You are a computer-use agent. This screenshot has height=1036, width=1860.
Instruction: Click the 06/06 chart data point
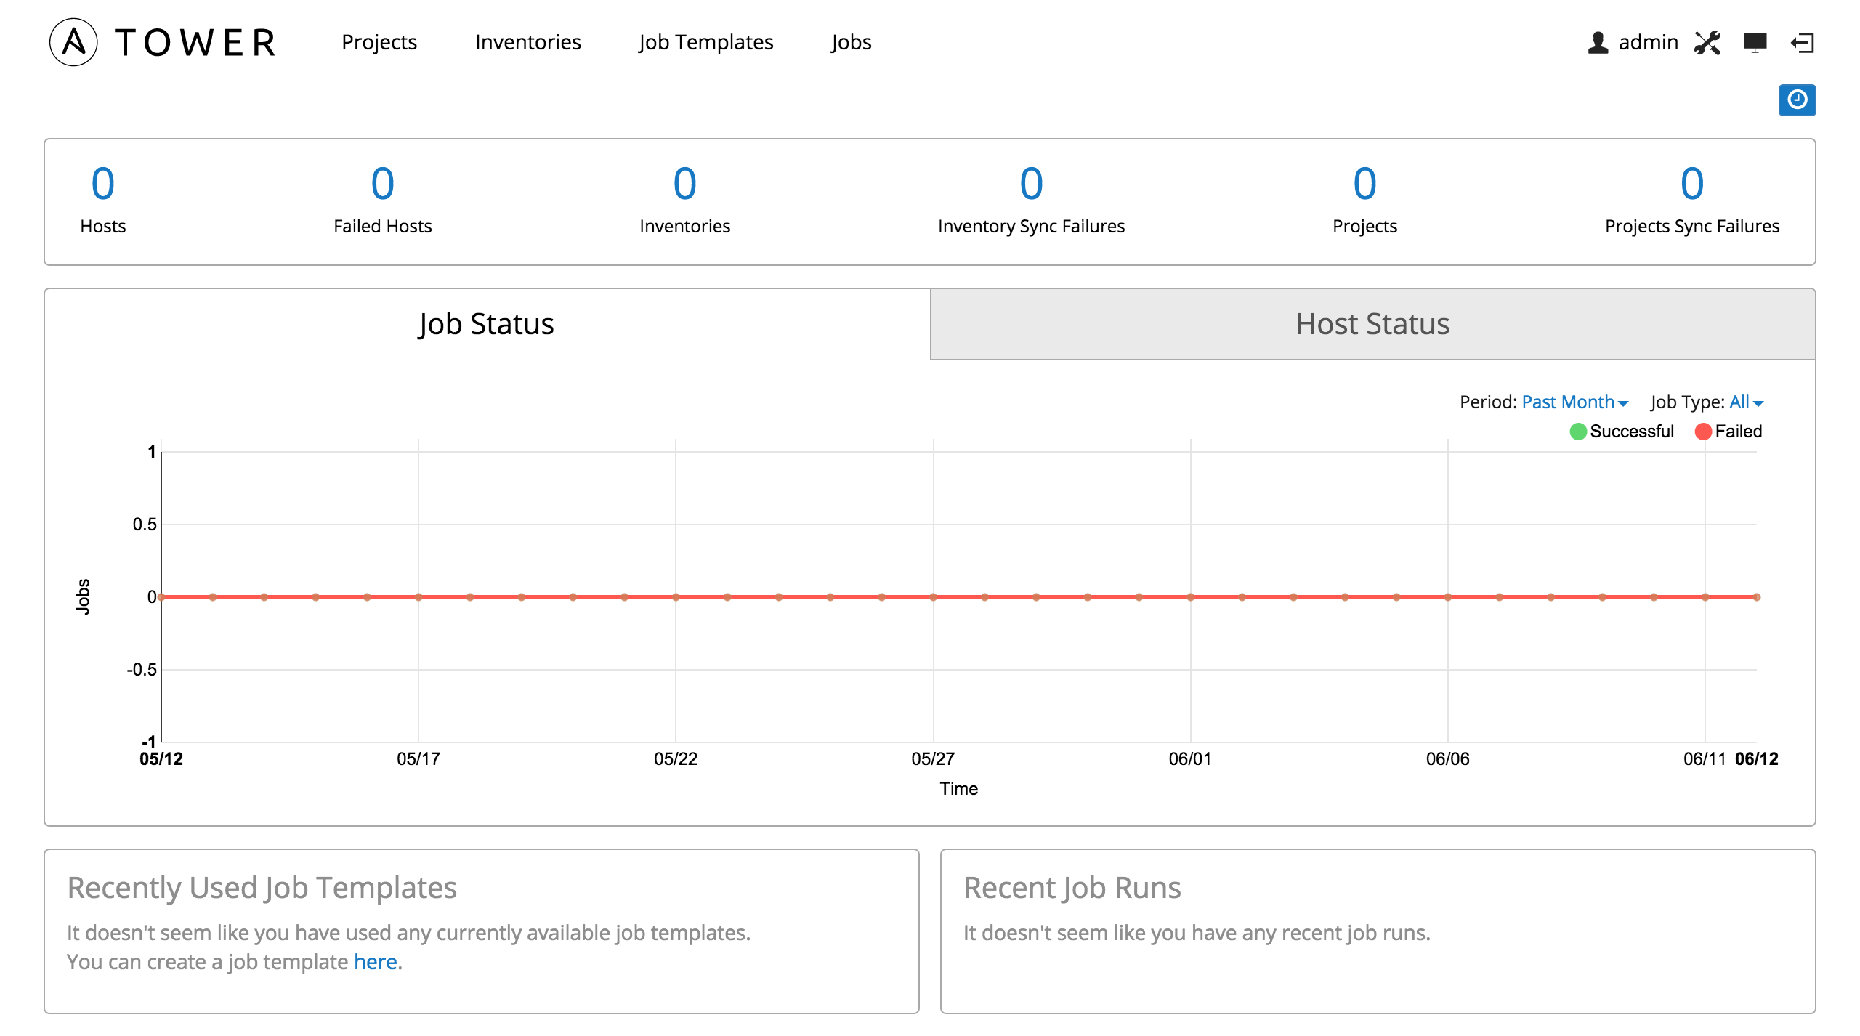[x=1448, y=597]
